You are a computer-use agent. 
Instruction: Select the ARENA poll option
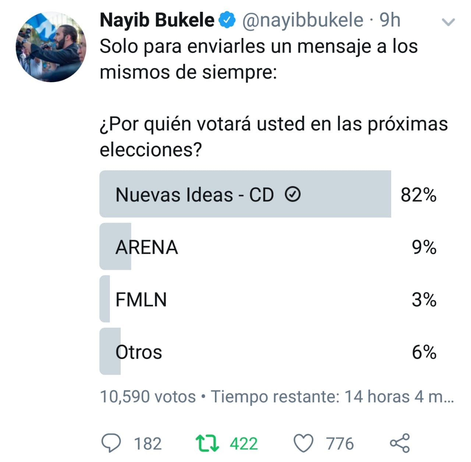point(269,247)
